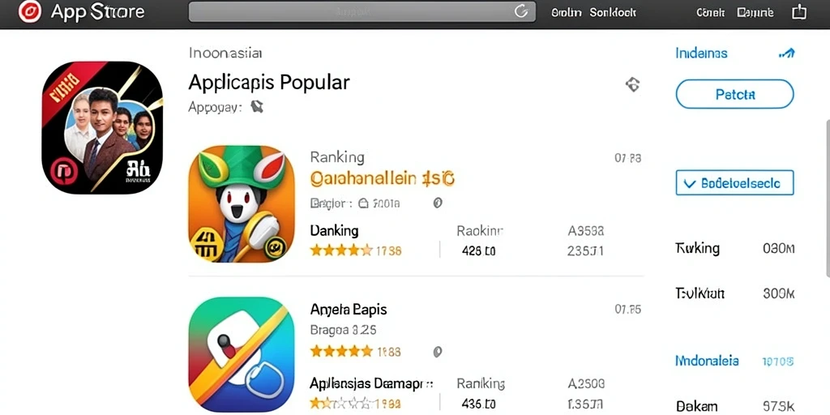Image resolution: width=830 pixels, height=415 pixels.
Task: Click the red App Store logo icon
Action: (29, 11)
